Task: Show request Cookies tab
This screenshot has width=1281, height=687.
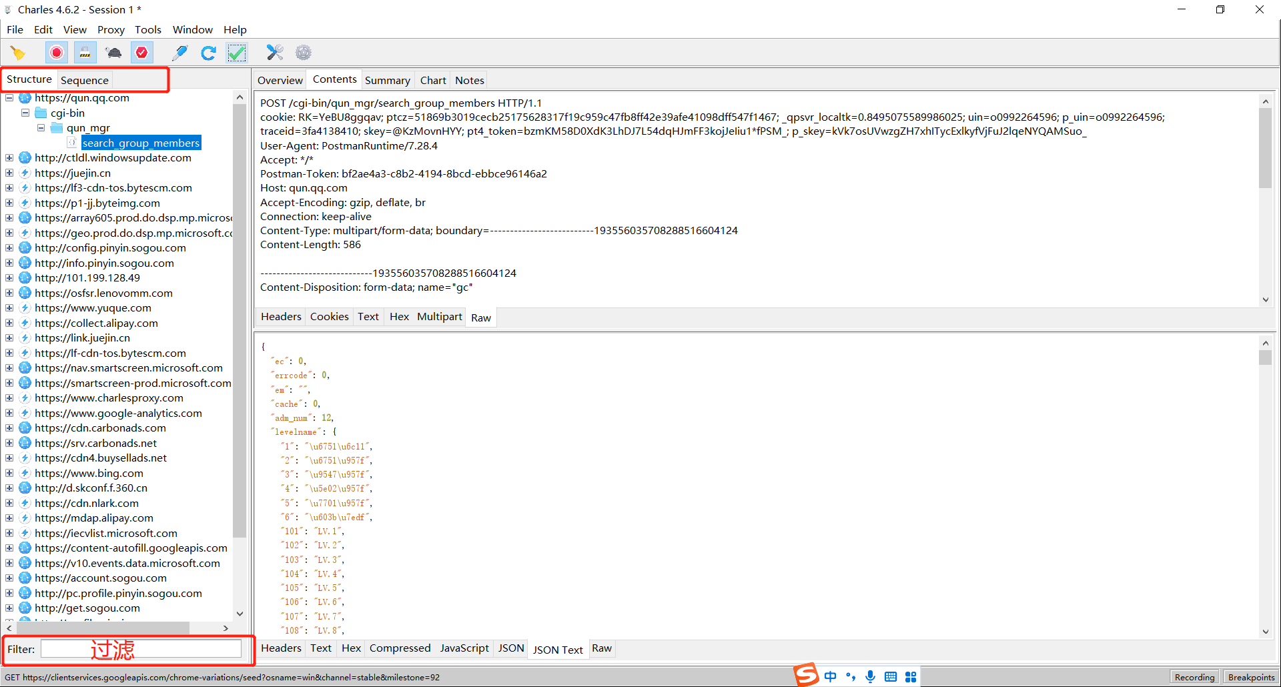Action: click(330, 317)
